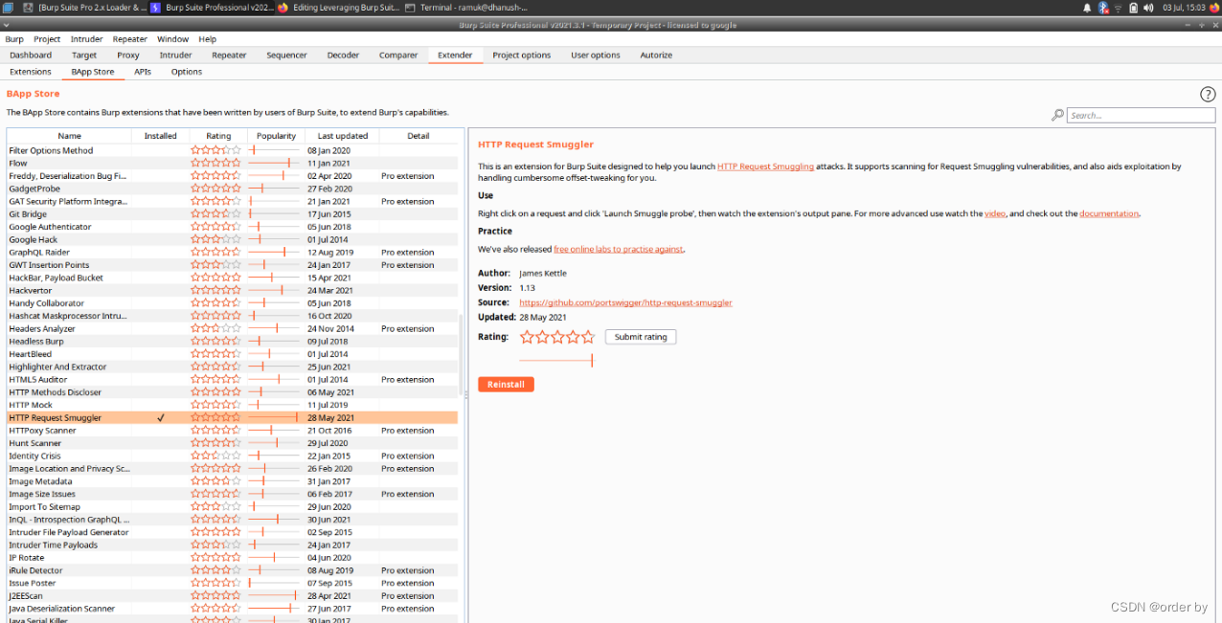The width and height of the screenshot is (1222, 623).
Task: Open the HTTP Request Smuggling link
Action: click(x=765, y=167)
